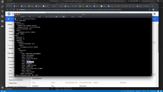Open the Docker whale icon in activity bar

(x=2, y=26)
